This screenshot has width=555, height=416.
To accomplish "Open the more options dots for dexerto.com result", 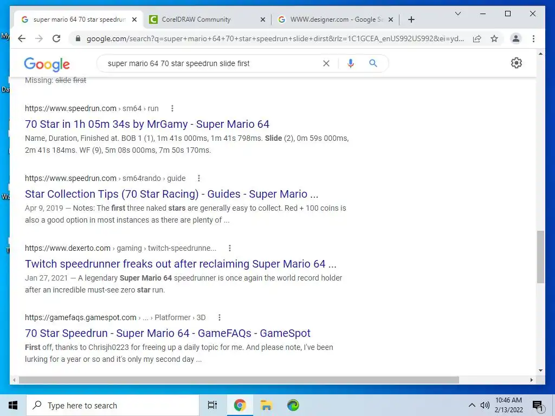I will tap(230, 248).
